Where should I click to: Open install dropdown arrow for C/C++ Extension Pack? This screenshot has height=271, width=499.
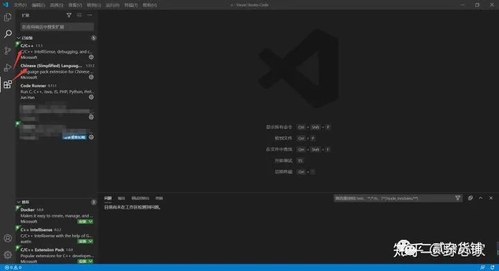click(91, 261)
